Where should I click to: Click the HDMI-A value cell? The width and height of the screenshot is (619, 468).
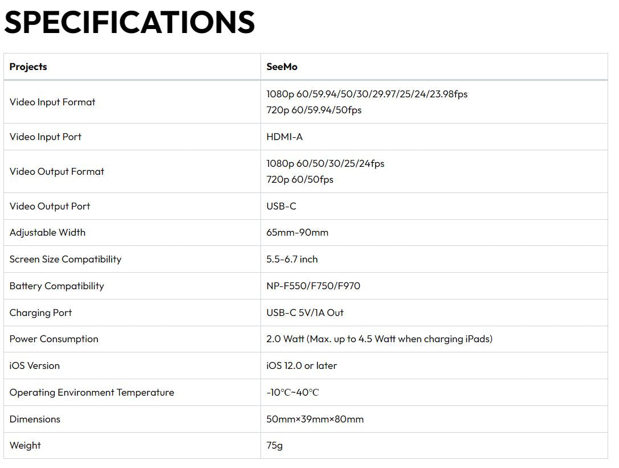click(284, 137)
